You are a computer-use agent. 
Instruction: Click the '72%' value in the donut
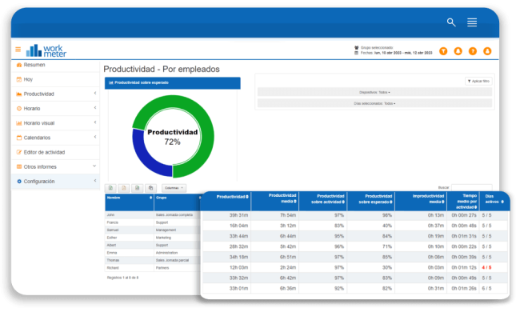[173, 142]
